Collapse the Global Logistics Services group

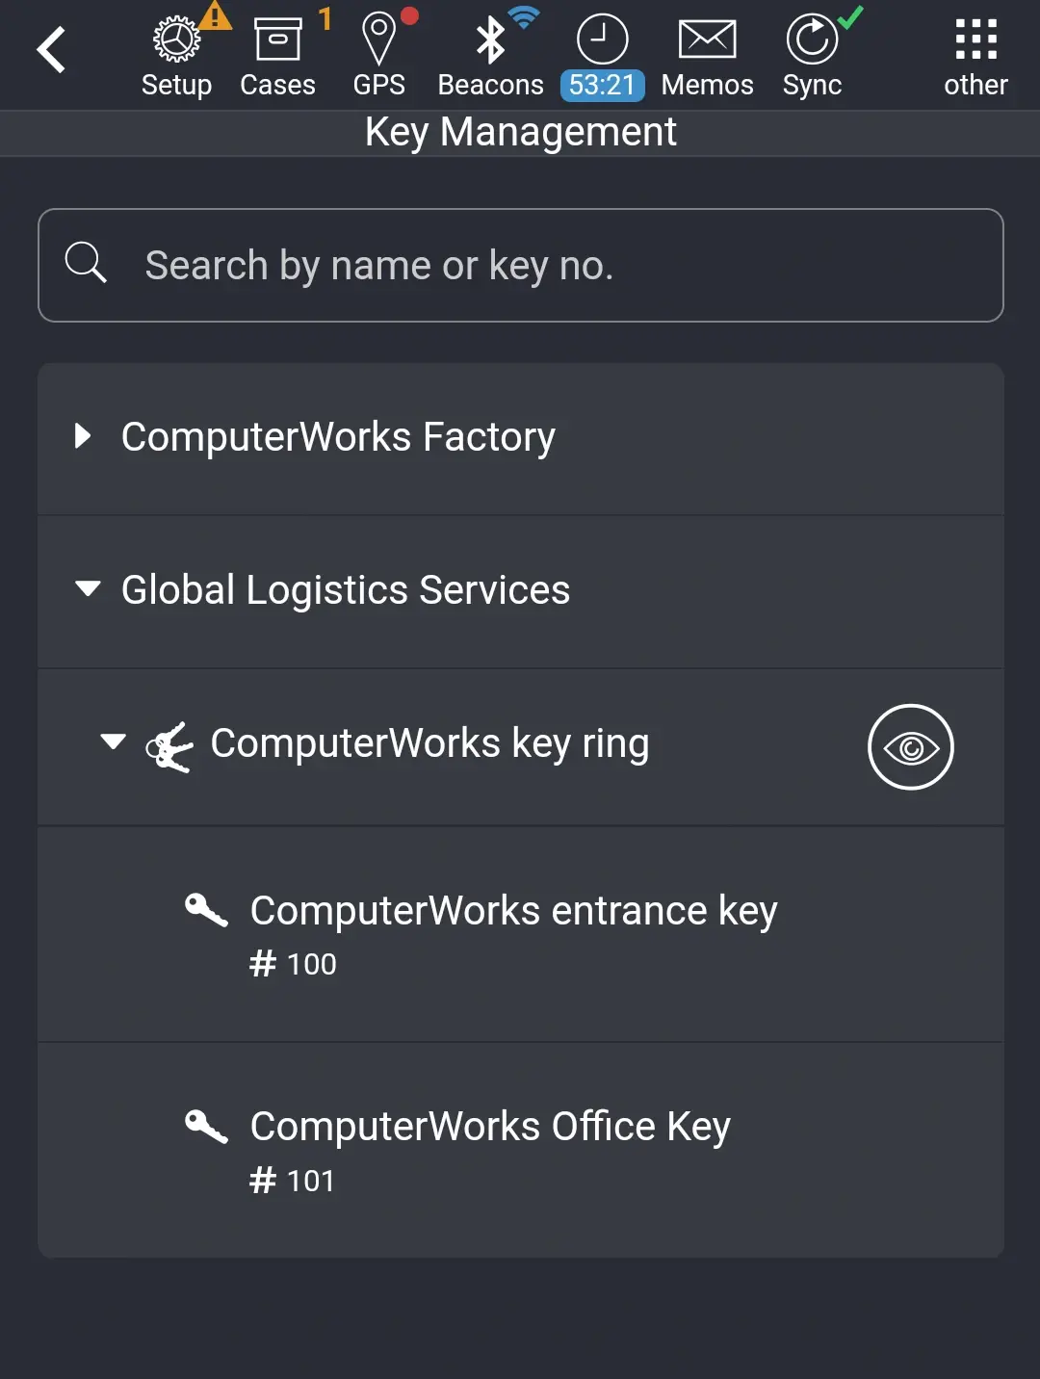88,589
